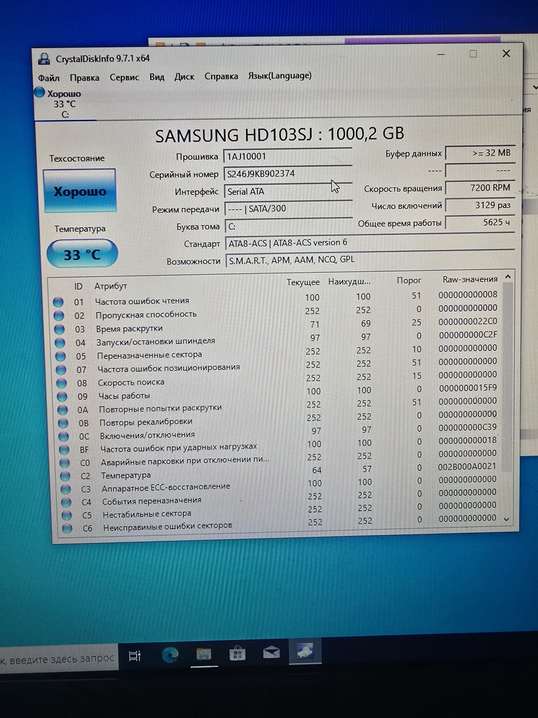
Task: Click the Текущее column header
Action: click(303, 282)
